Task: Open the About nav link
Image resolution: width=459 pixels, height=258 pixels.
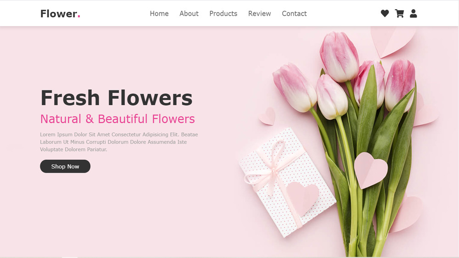Action: [189, 14]
